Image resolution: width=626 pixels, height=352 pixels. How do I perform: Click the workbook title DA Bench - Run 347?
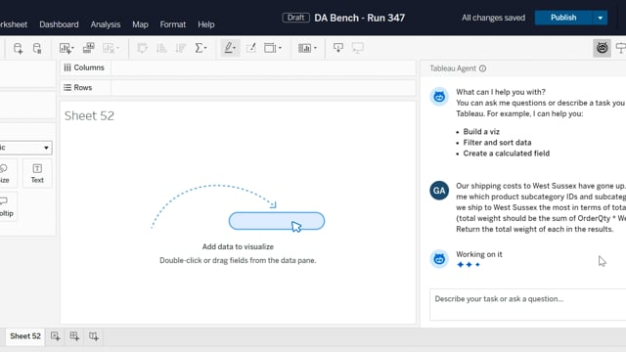359,18
